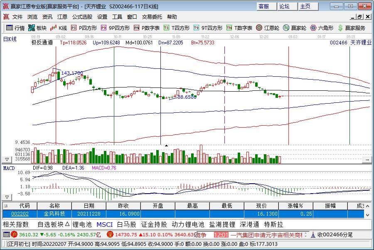Launch the 赢家轮 tool
The image size is (374, 250).
point(295,28)
